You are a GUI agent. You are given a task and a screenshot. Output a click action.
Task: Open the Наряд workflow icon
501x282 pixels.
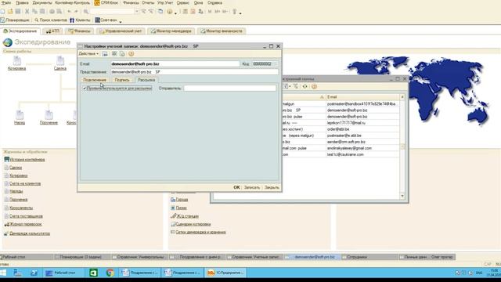[20, 117]
